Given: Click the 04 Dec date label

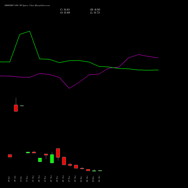Looking at the screenshot, I should coord(99,179).
